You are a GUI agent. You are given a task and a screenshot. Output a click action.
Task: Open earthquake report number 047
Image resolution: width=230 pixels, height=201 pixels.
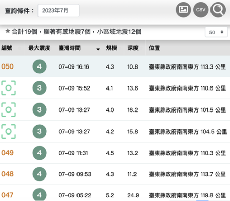pyautogui.click(x=7, y=195)
